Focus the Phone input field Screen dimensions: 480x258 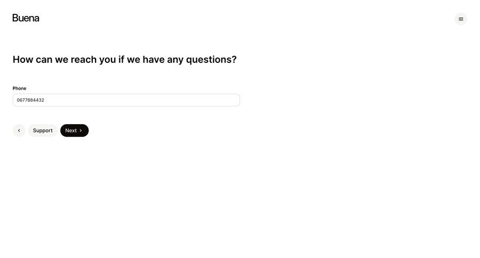tap(126, 100)
